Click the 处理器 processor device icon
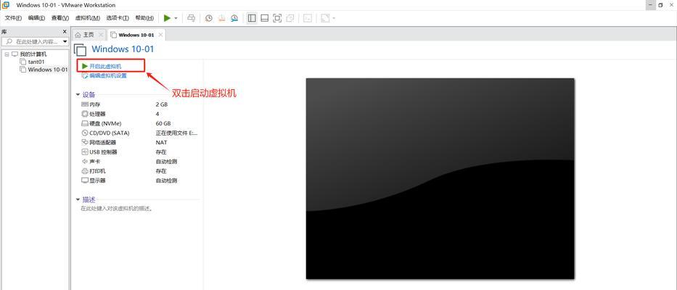This screenshot has width=677, height=290. [85, 114]
